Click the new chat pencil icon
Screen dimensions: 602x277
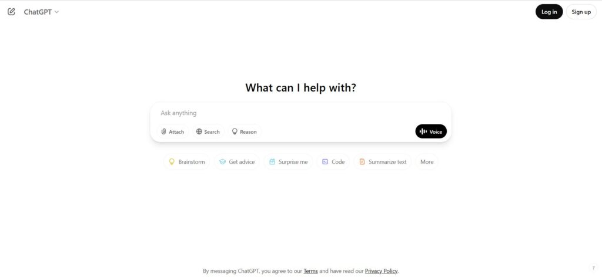pyautogui.click(x=12, y=12)
